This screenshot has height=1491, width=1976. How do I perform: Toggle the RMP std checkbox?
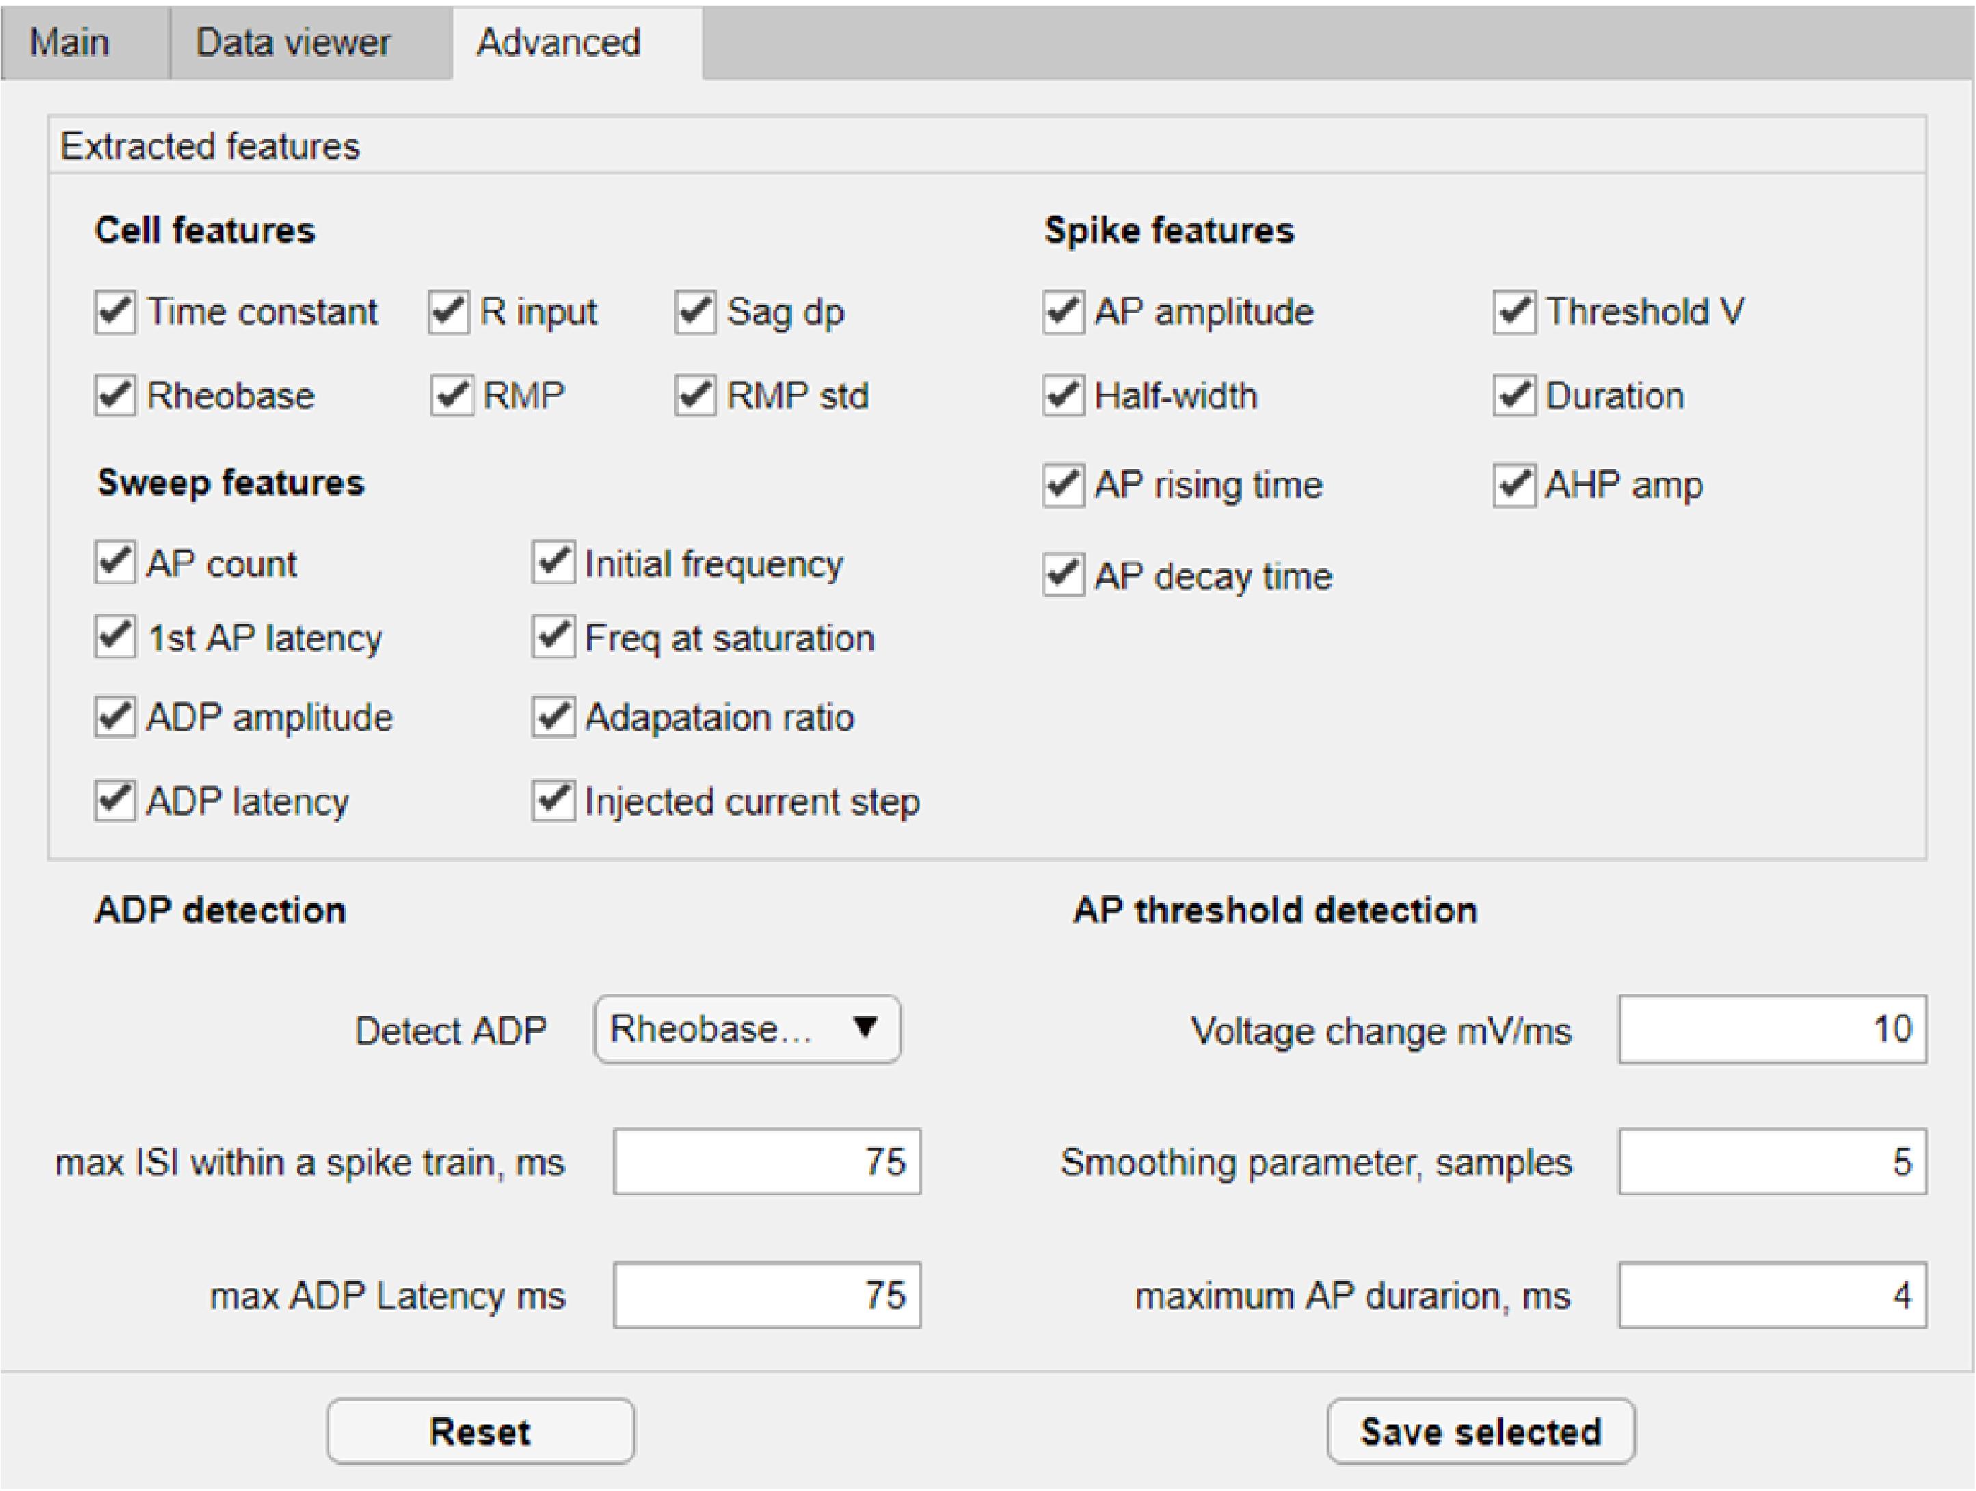tap(695, 396)
